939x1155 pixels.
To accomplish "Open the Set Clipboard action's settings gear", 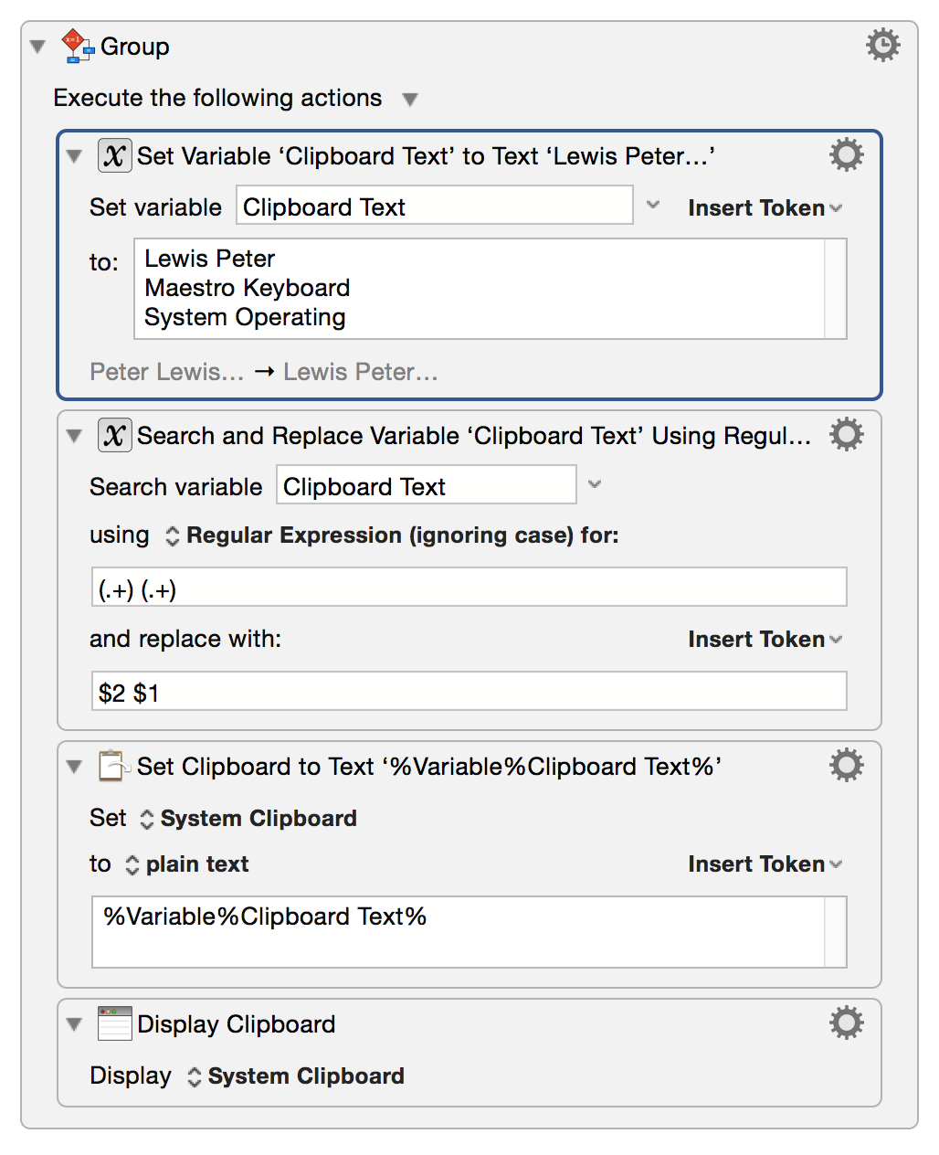I will (x=845, y=765).
